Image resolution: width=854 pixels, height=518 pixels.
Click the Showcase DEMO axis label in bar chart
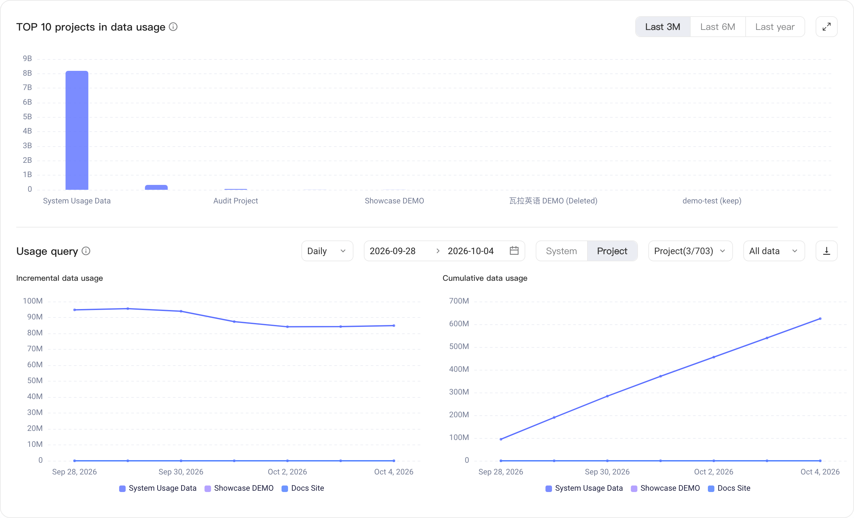click(x=394, y=201)
